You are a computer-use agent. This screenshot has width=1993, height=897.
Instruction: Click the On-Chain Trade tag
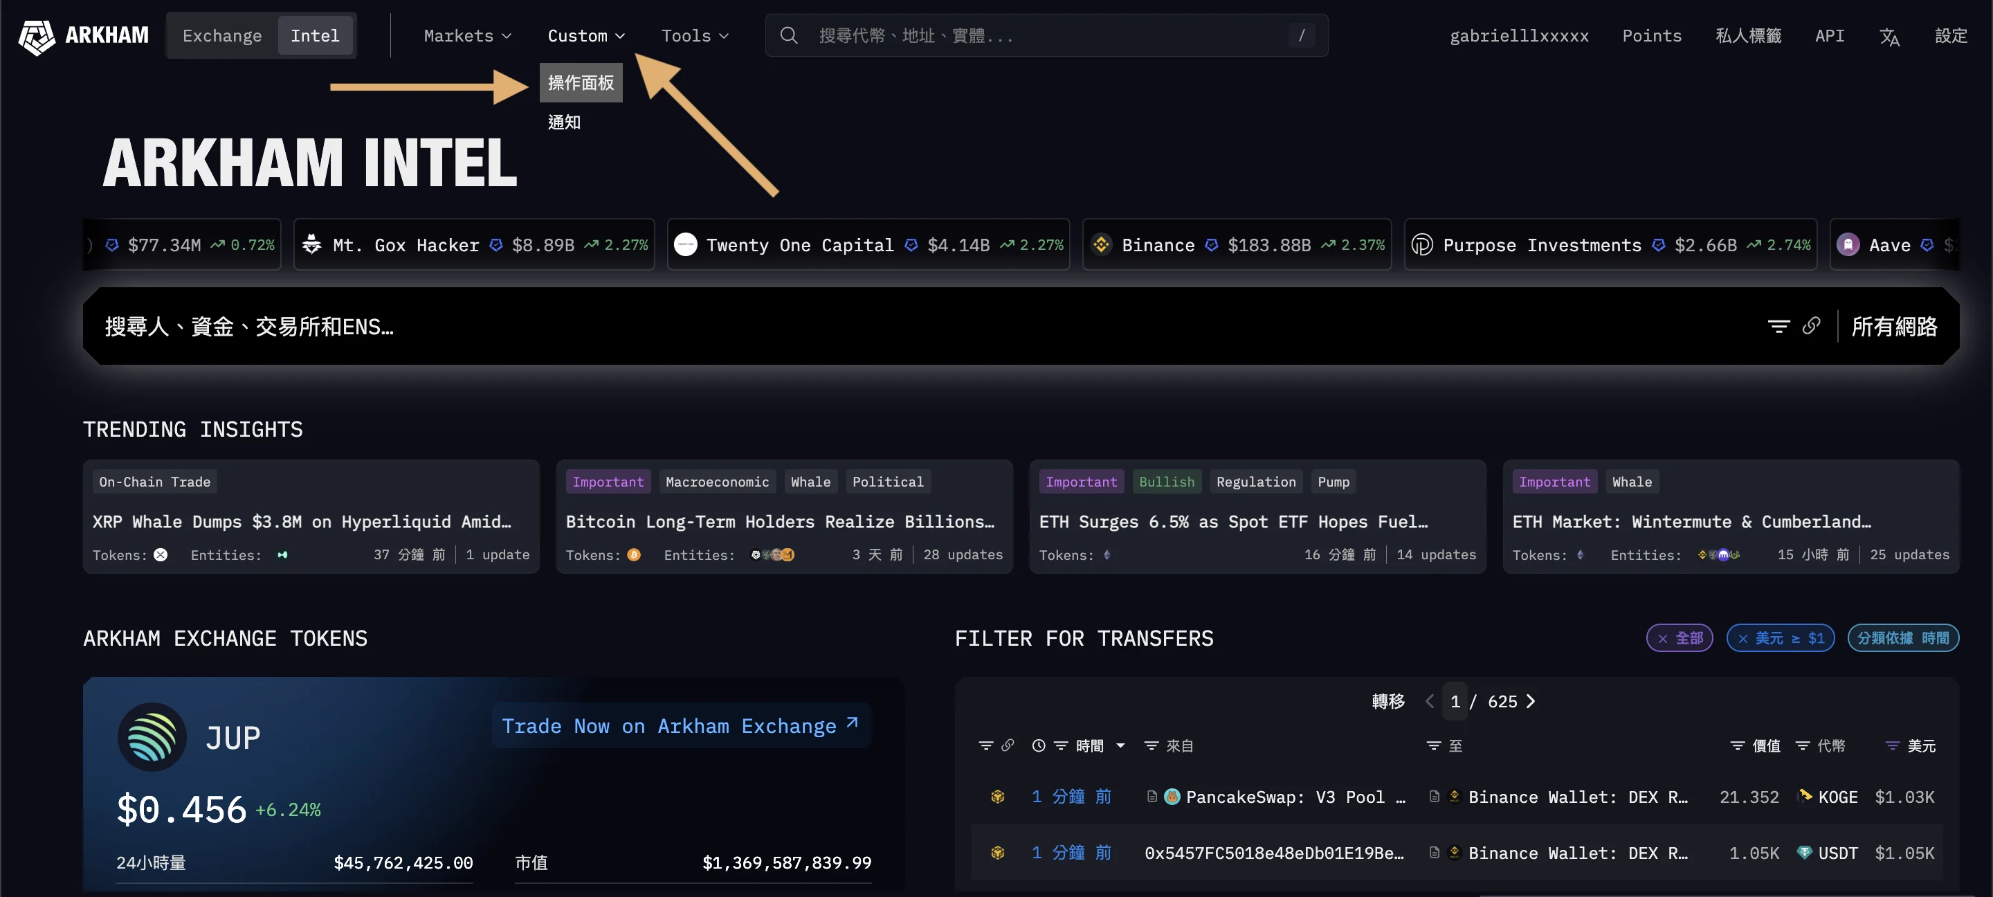tap(155, 482)
